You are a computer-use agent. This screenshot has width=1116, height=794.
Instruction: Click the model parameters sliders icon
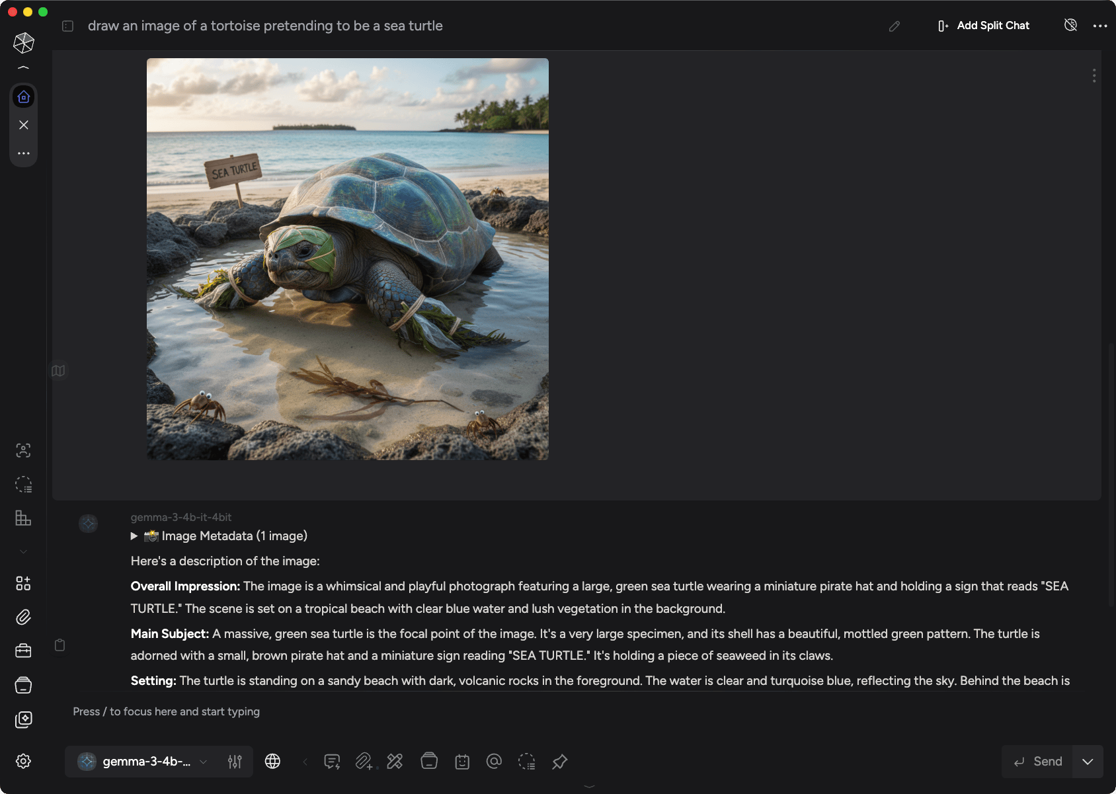pos(235,762)
